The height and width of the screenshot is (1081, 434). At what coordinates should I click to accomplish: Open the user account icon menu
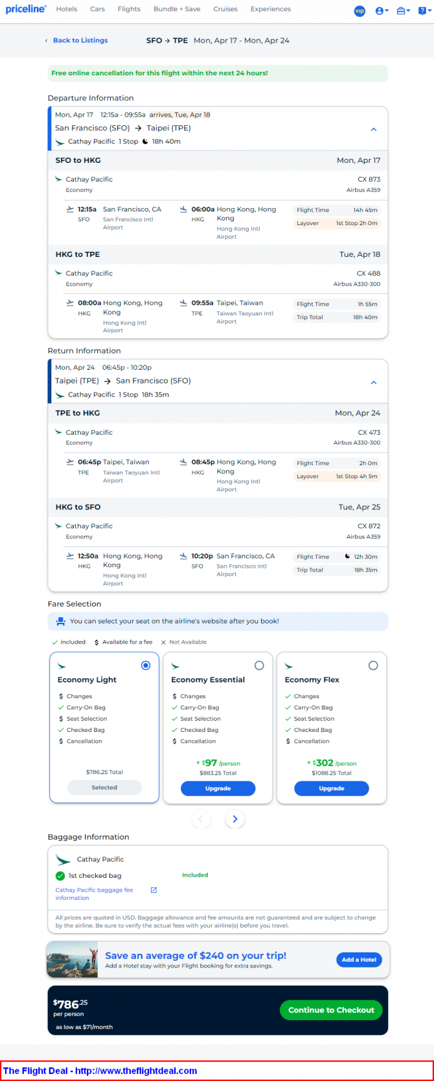point(382,11)
